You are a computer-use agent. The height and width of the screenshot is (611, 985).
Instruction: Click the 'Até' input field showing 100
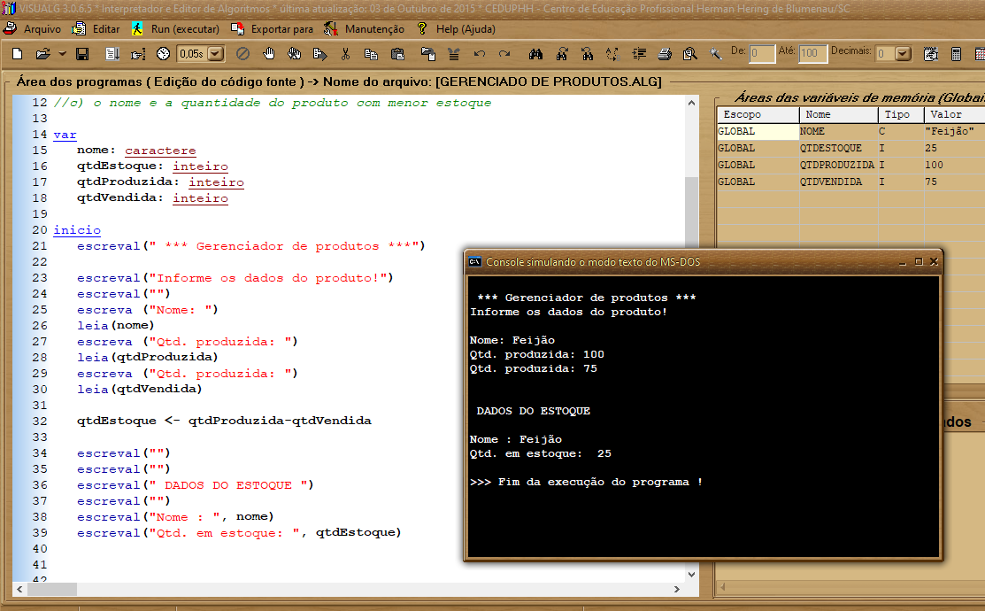pos(813,53)
